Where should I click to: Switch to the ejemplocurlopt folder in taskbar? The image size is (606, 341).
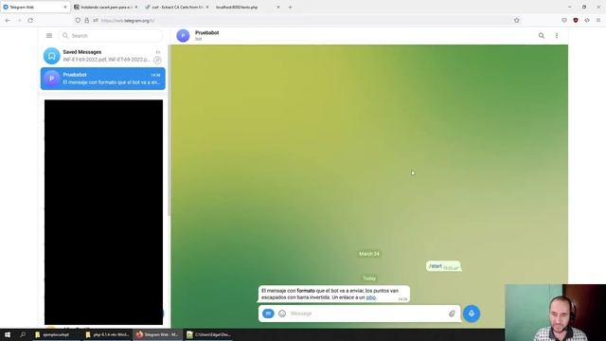coord(56,334)
